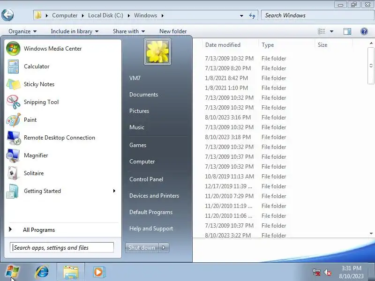The image size is (375, 281).
Task: Open Devices and Printers
Action: point(154,196)
